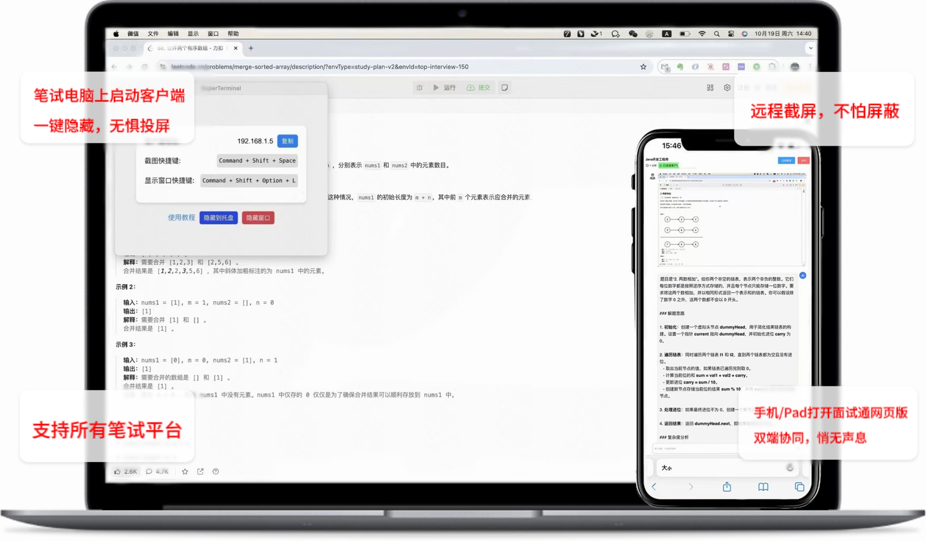
Task: Click the settings gear icon top right
Action: tap(726, 88)
